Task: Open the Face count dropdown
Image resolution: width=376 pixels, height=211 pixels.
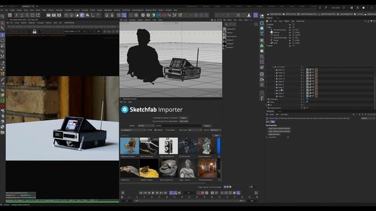Action: coord(195,130)
